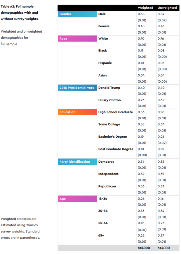
Task: Select the High School Graduate row label
Action: point(115,112)
